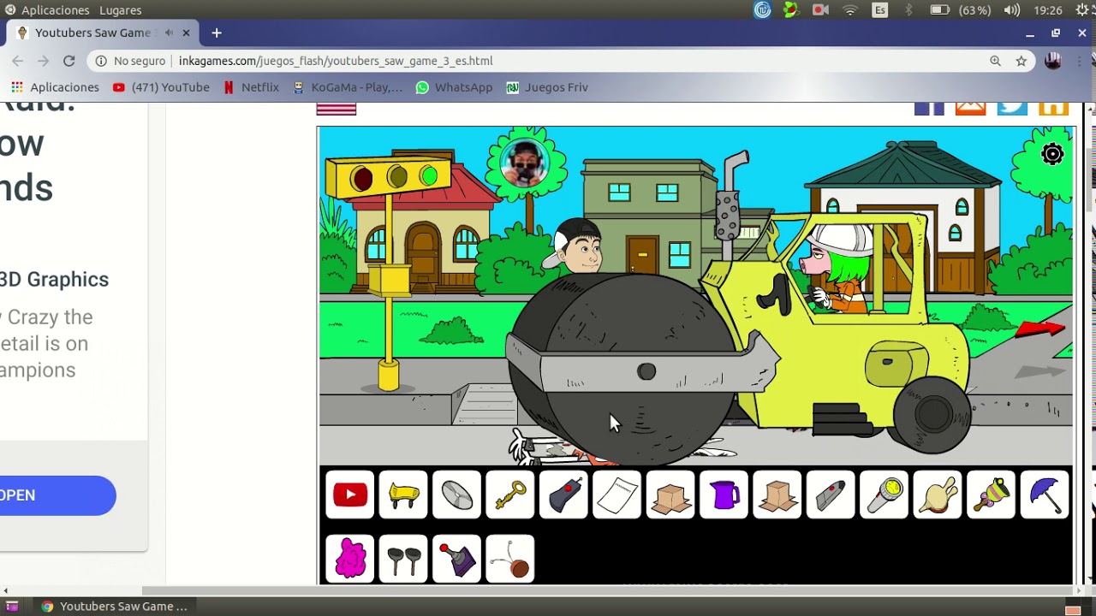Select the flashlight inventory item
Image resolution: width=1096 pixels, height=616 pixels.
click(885, 495)
